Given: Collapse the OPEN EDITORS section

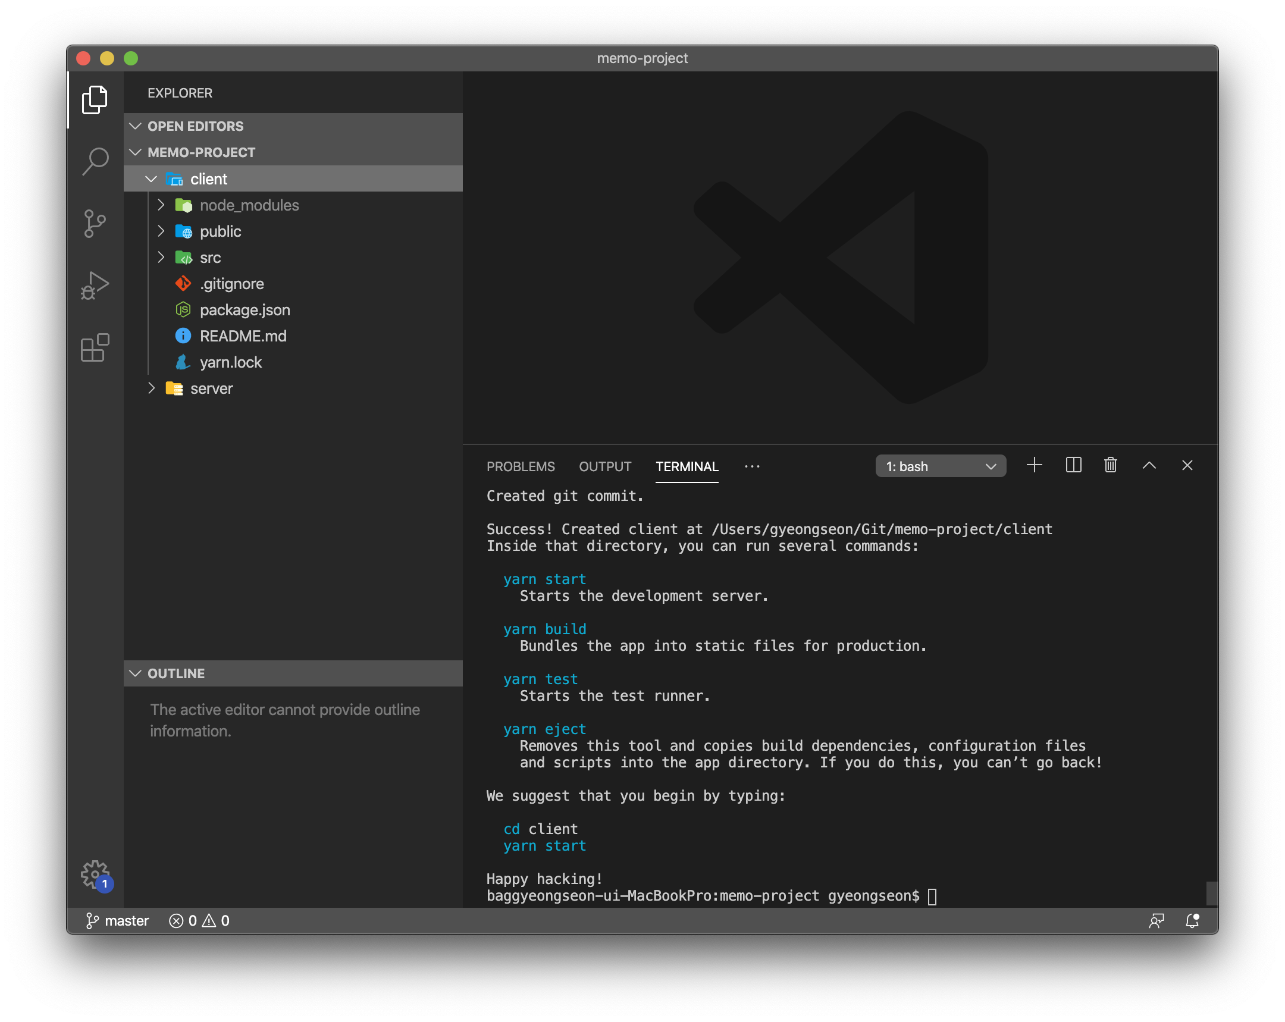Looking at the screenshot, I should (x=196, y=126).
